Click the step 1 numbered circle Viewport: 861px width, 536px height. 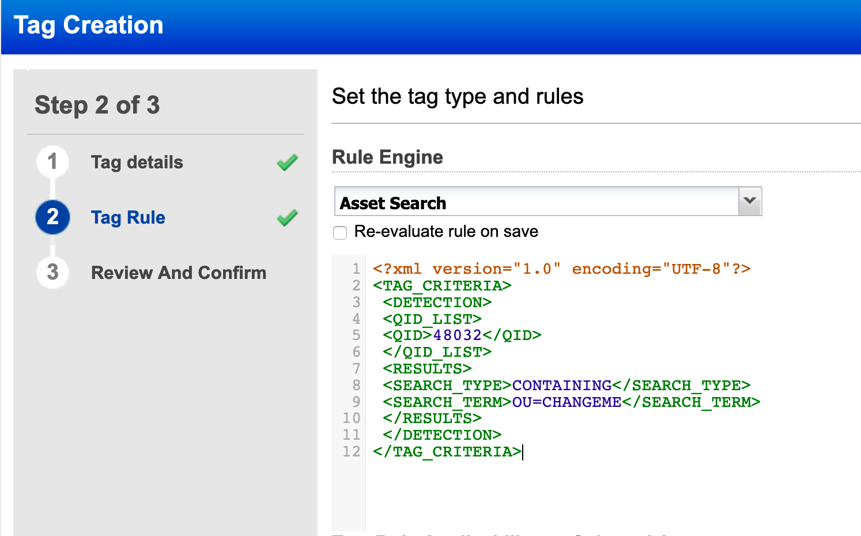tap(52, 162)
